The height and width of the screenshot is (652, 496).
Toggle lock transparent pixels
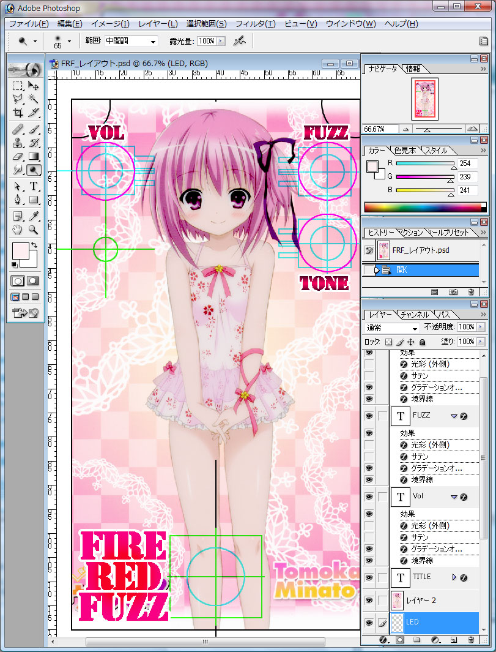[x=388, y=342]
